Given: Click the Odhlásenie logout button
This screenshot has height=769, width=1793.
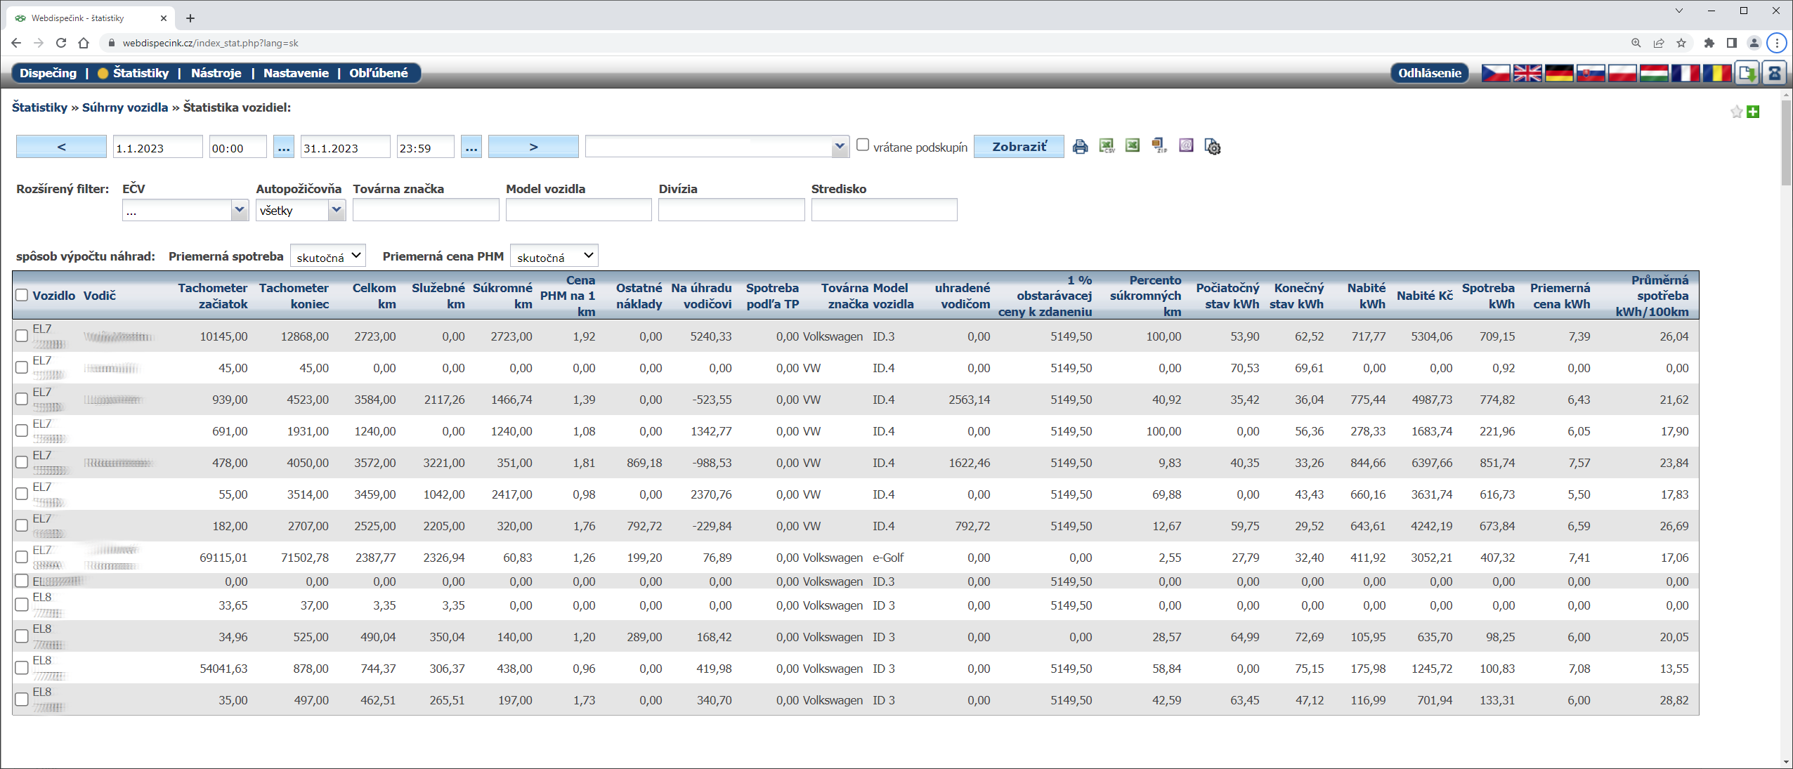Looking at the screenshot, I should tap(1429, 73).
